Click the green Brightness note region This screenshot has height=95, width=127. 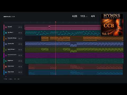(x=74, y=61)
